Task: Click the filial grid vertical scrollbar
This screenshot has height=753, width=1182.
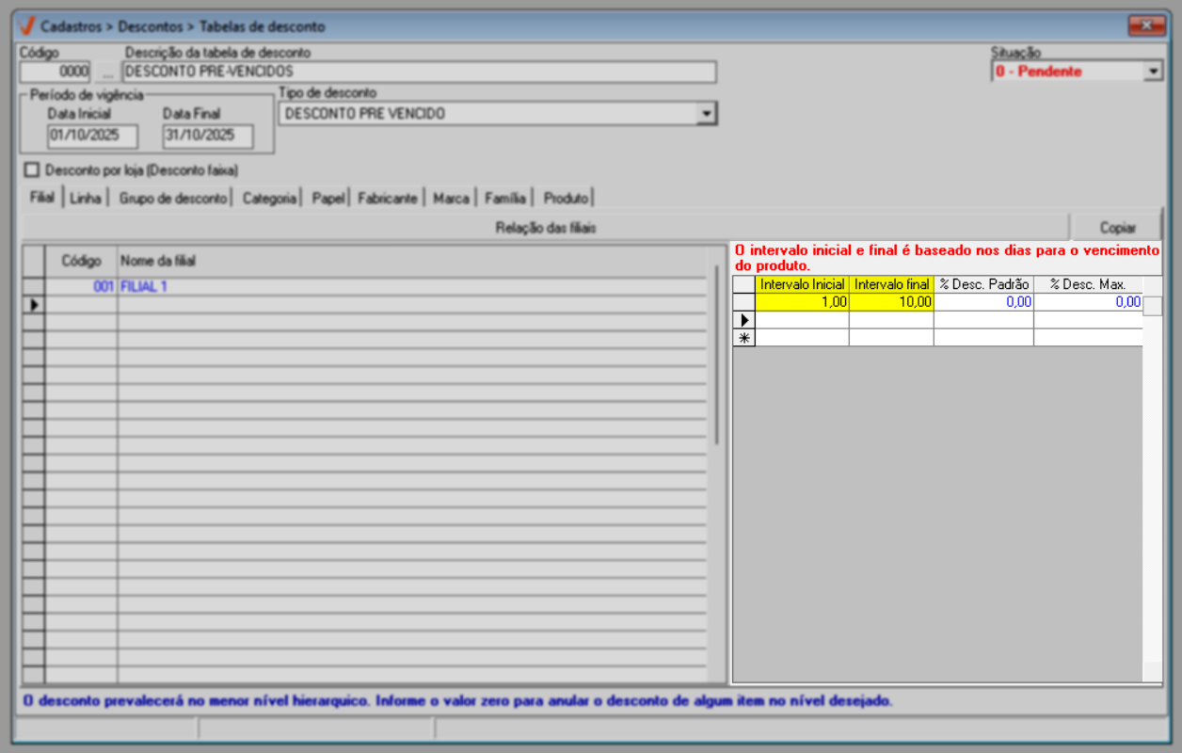Action: tap(717, 354)
